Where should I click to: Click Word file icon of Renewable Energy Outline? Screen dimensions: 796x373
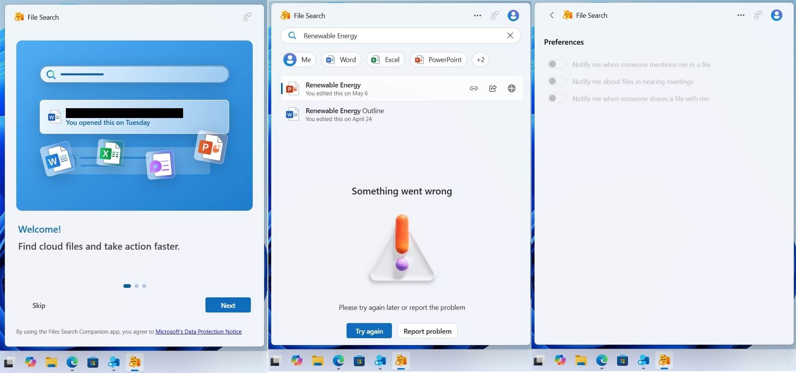point(292,114)
